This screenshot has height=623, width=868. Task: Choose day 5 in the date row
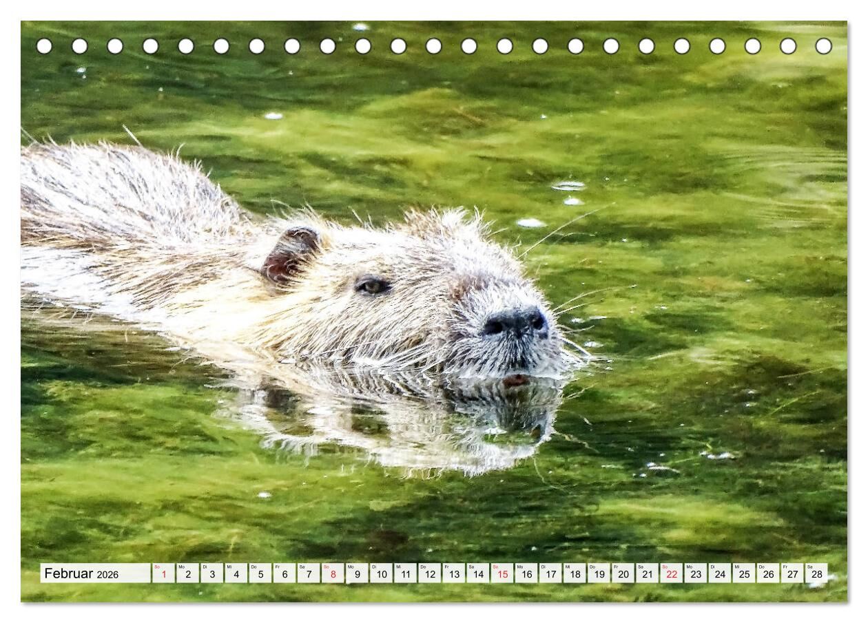(x=260, y=573)
